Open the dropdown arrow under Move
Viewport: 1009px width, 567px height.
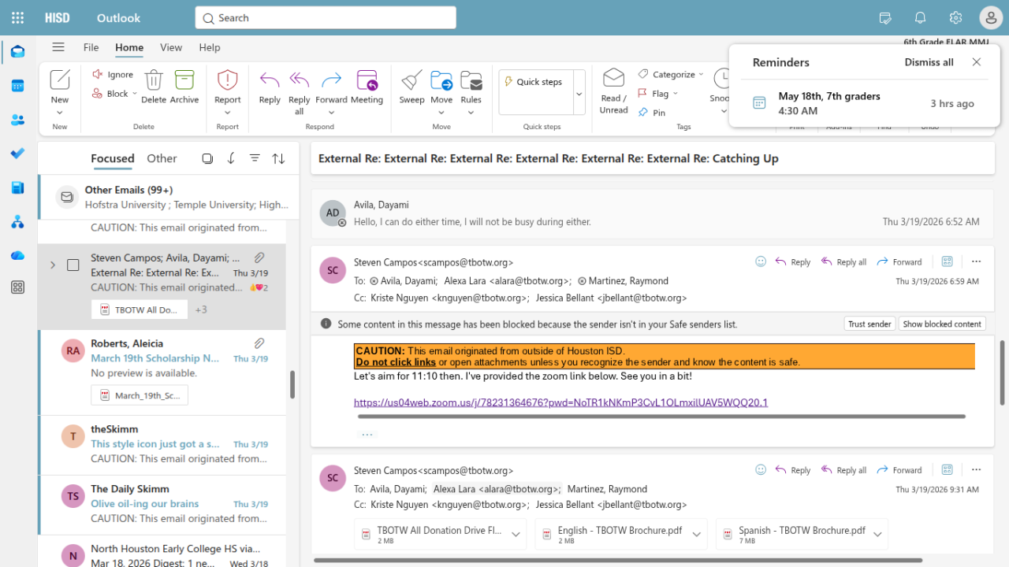click(x=441, y=113)
